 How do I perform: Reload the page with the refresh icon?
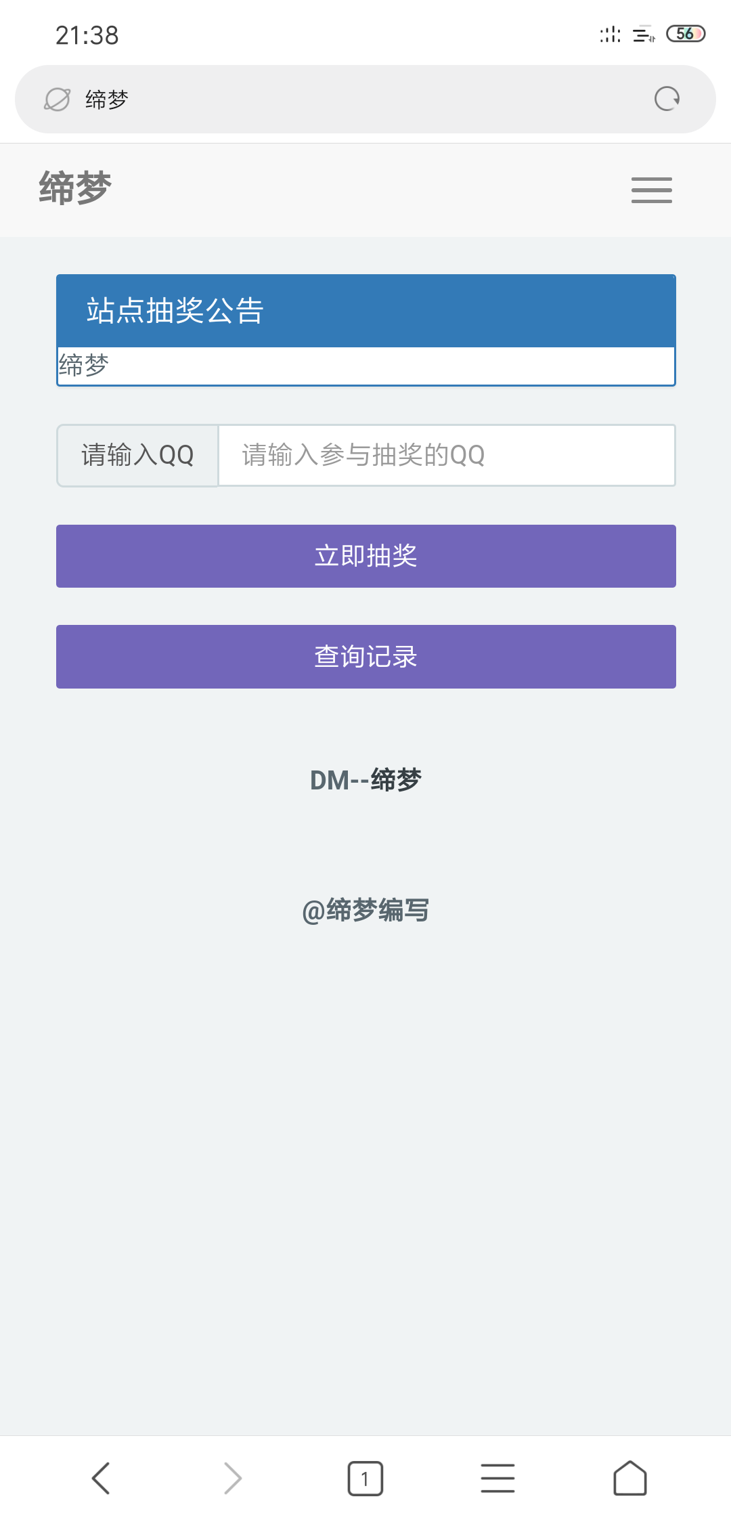(x=667, y=99)
